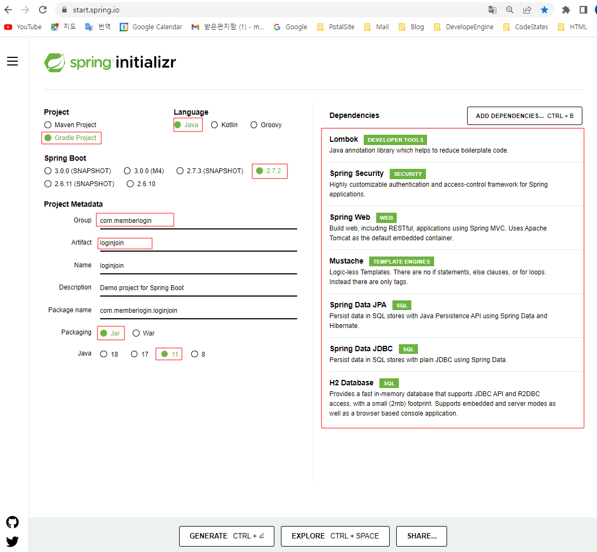This screenshot has height=552, width=597.
Task: Open the CodeStates bookmark folder
Action: click(x=526, y=27)
